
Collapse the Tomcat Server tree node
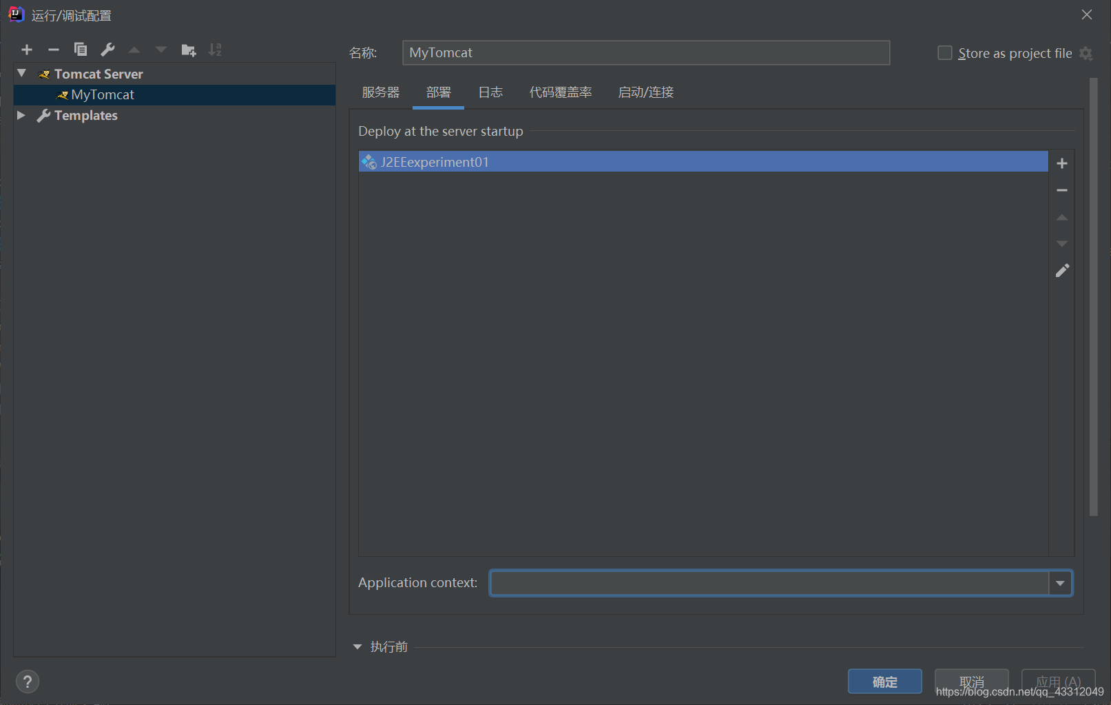click(22, 73)
